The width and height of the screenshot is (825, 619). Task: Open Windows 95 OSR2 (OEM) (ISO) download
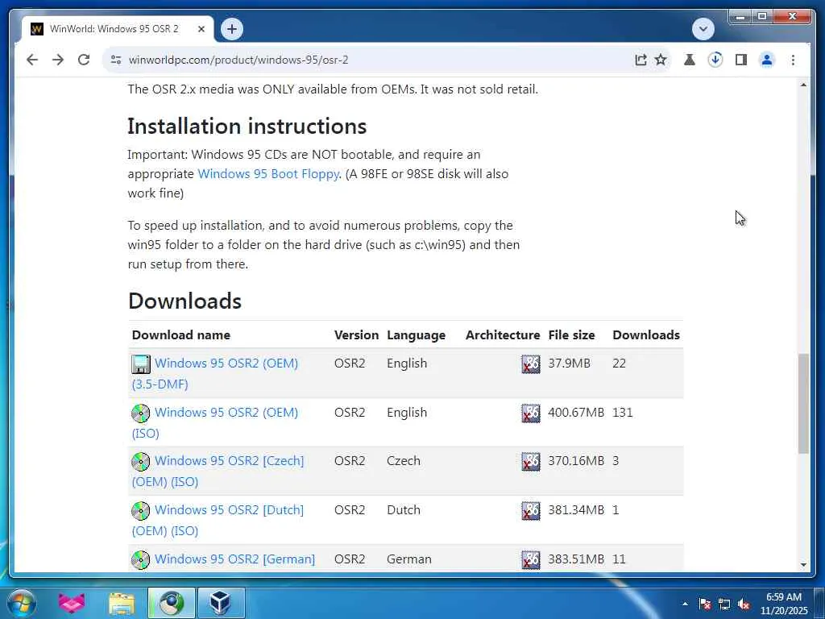point(214,422)
